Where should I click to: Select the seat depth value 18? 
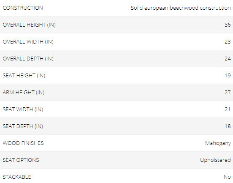pyautogui.click(x=228, y=126)
